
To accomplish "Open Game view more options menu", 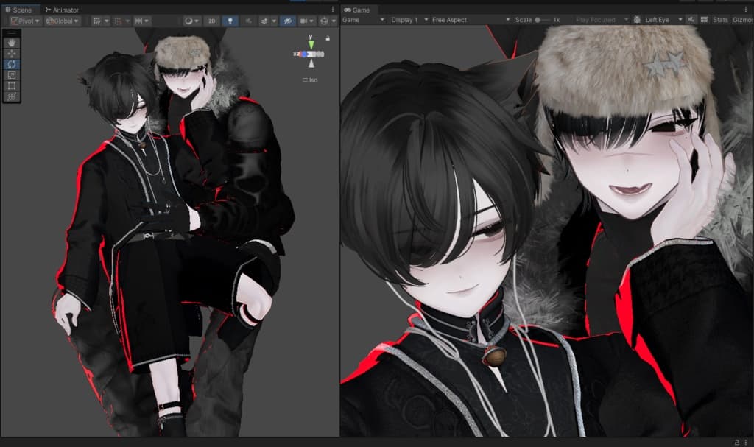I will [x=746, y=9].
